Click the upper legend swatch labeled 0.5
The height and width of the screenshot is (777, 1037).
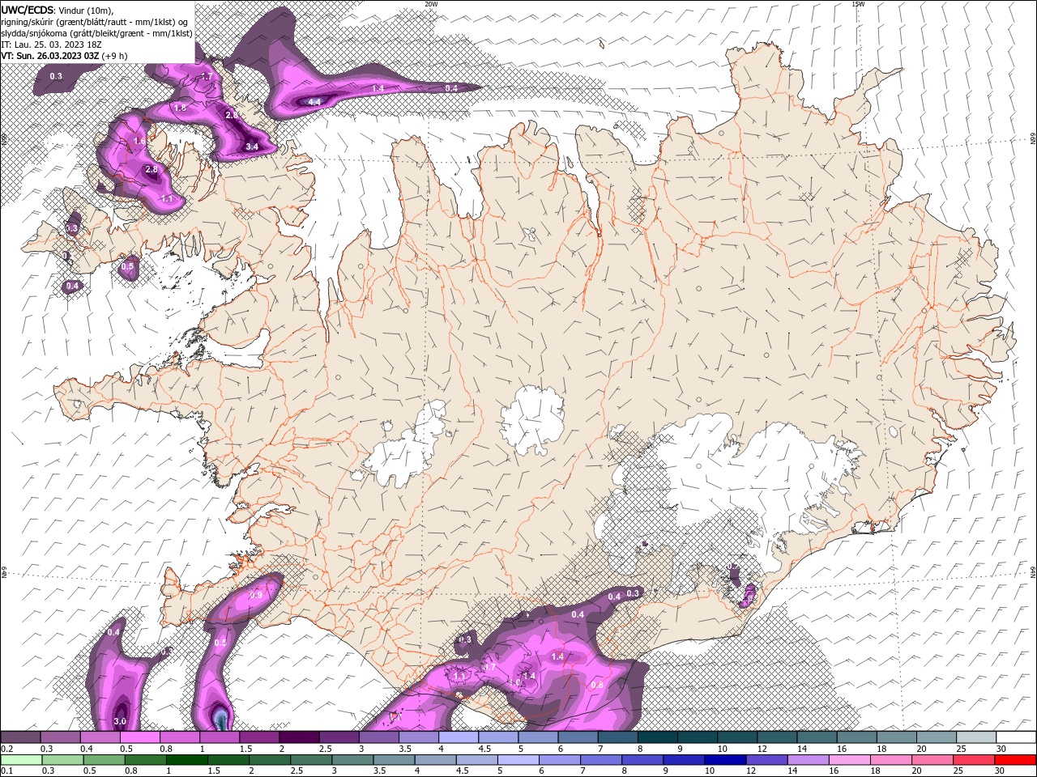pos(139,737)
